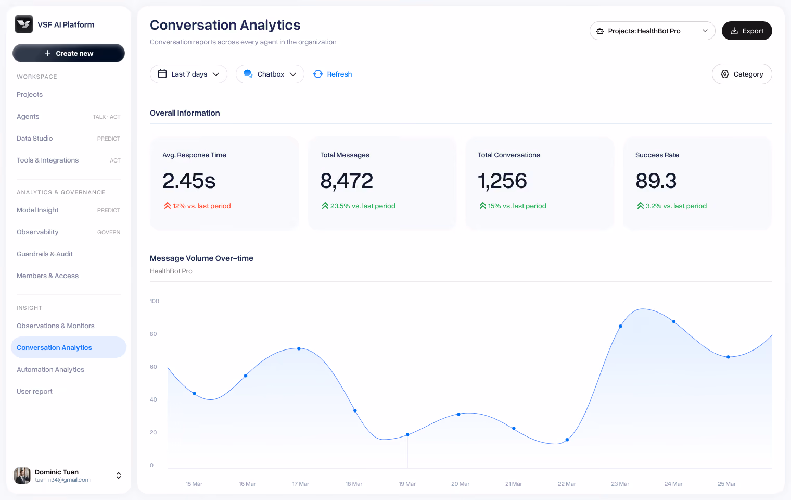Click the plus icon in Create new
Viewport: 791px width, 500px height.
[x=47, y=53]
